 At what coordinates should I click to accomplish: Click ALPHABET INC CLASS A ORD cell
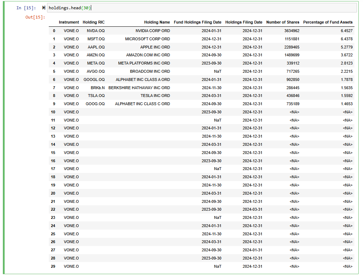coord(143,79)
